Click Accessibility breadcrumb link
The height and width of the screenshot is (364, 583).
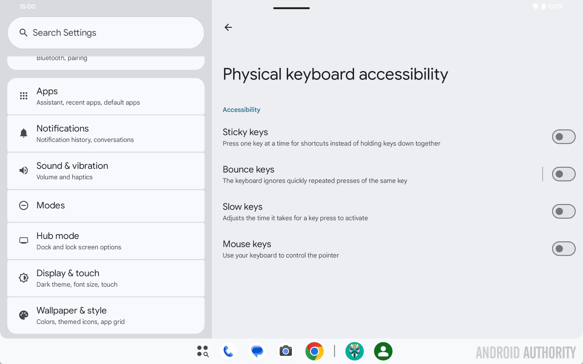pyautogui.click(x=242, y=109)
